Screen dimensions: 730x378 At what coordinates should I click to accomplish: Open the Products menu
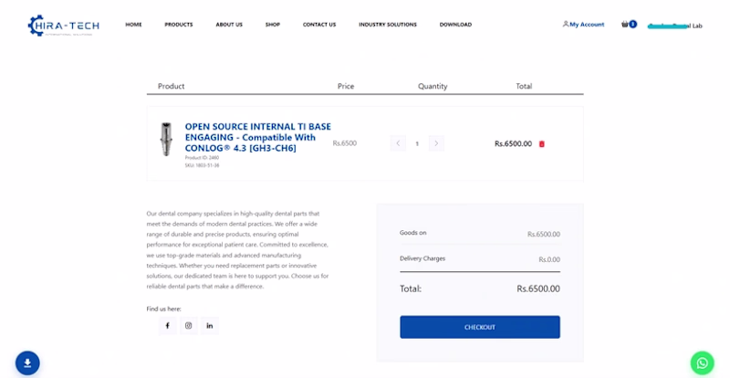(179, 25)
